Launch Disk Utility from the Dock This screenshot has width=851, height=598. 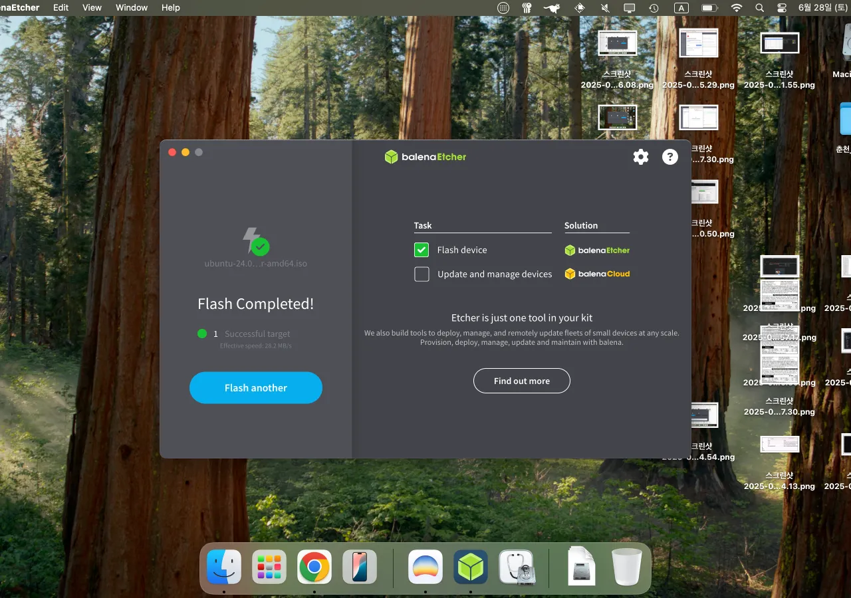(x=517, y=567)
